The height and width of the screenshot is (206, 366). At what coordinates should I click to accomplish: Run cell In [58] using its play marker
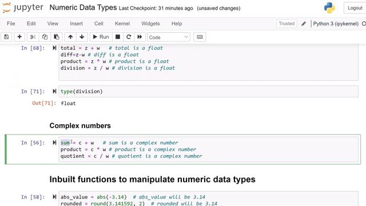54,197
